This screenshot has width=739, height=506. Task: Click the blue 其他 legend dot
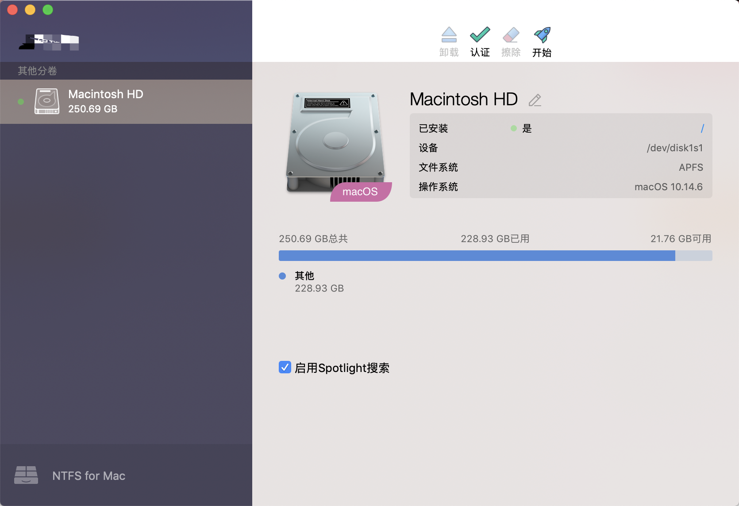coord(282,276)
